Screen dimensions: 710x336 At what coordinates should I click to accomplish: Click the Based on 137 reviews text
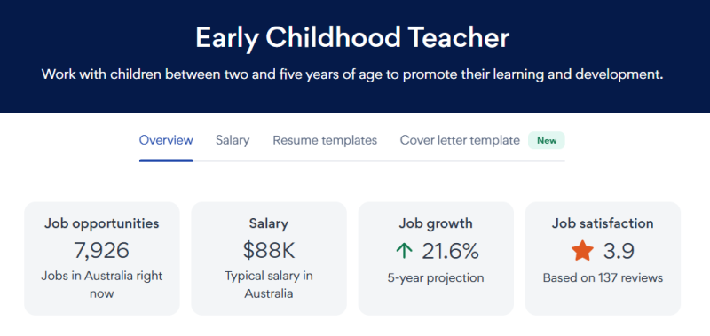point(603,277)
